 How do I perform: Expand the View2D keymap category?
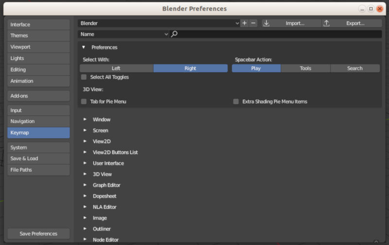click(85, 141)
